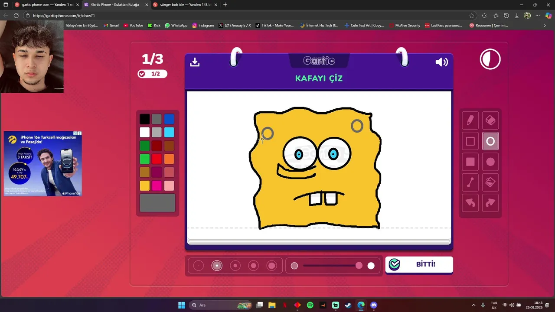Image resolution: width=555 pixels, height=312 pixels.
Task: Choose the orange color swatch
Action: pyautogui.click(x=169, y=159)
